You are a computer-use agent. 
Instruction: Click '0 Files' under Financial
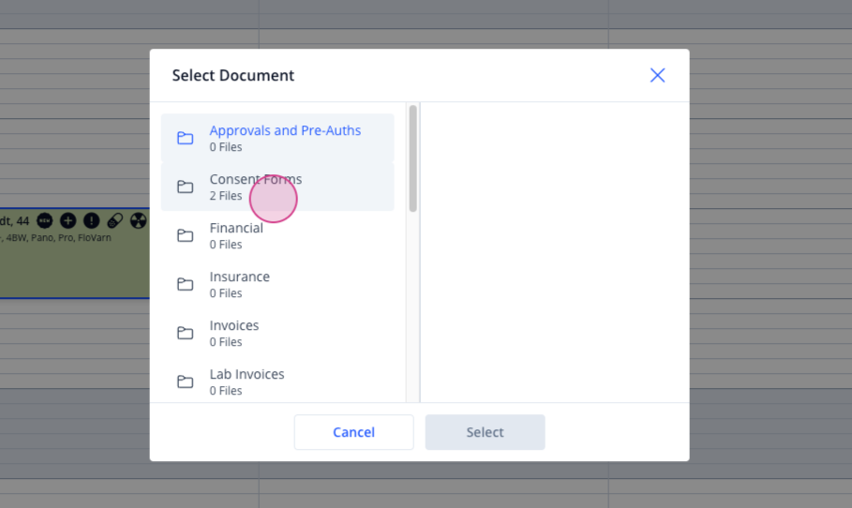pyautogui.click(x=226, y=245)
